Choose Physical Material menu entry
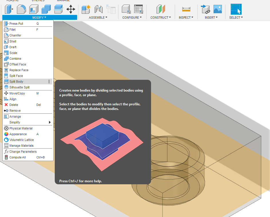The height and width of the screenshot is (217, 270). point(28,128)
